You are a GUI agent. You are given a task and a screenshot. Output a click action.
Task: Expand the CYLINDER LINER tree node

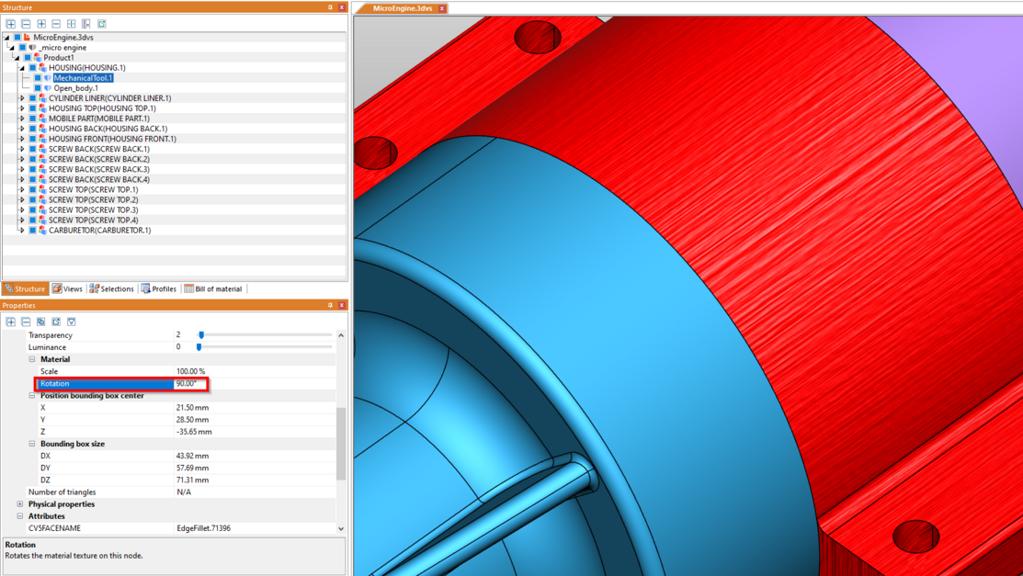coord(21,98)
